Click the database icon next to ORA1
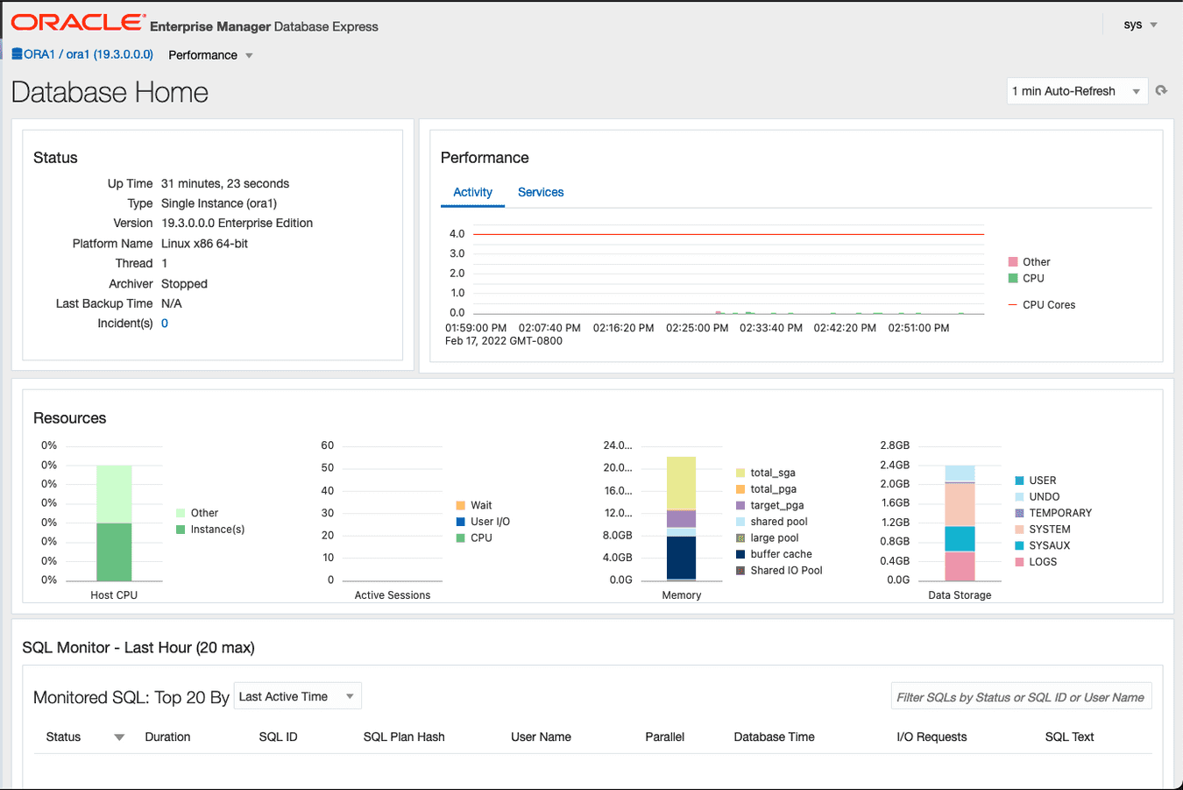Screen dimensions: 1183x790 pos(17,54)
